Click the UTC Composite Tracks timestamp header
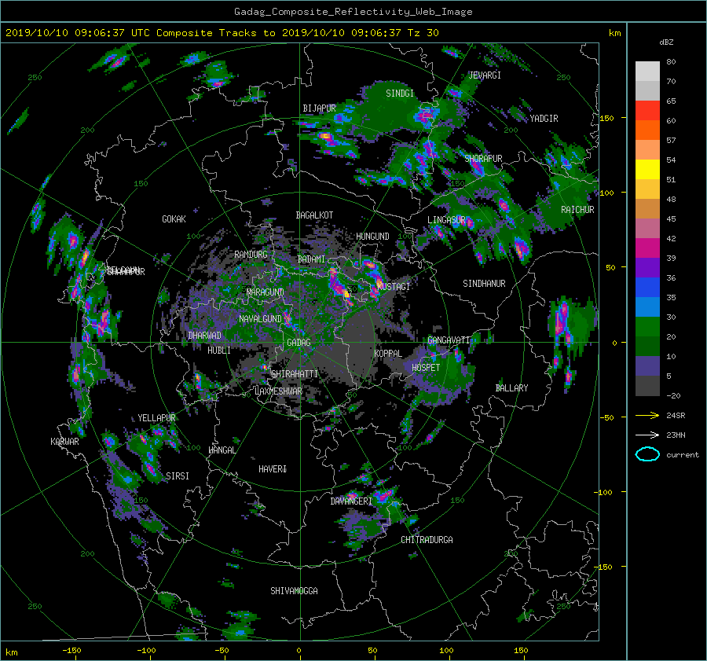Viewport: 707px width, 661px height. [x=222, y=33]
